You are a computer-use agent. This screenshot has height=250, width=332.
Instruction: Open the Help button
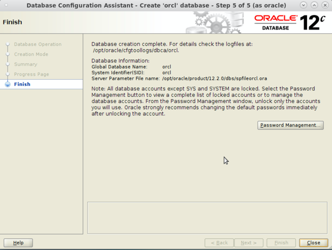tap(18, 243)
